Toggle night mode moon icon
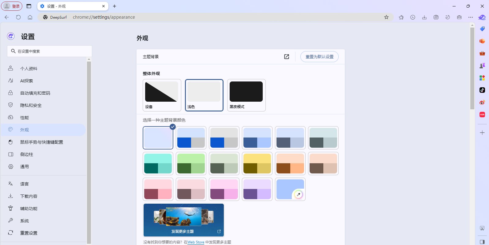This screenshot has height=245, width=489. [x=448, y=17]
